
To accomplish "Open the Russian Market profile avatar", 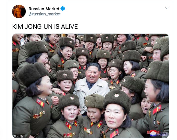I will (x=19, y=11).
